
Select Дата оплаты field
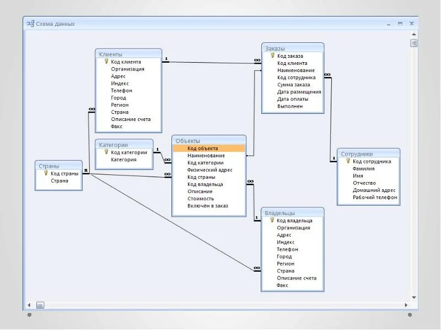pos(293,99)
